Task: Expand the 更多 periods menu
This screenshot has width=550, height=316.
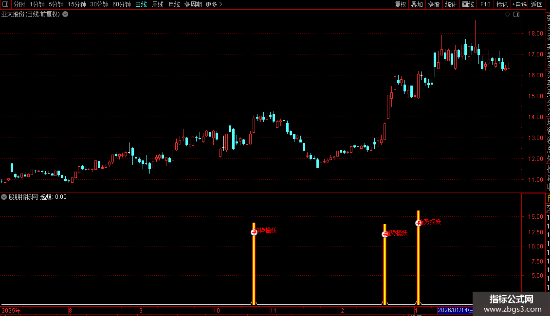Action: [x=214, y=4]
